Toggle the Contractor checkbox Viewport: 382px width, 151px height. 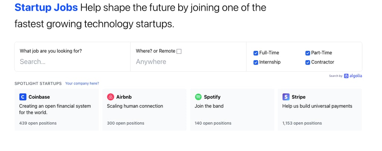coord(308,62)
